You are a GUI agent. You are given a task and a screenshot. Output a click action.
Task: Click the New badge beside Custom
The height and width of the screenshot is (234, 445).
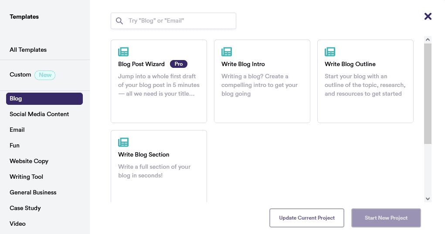click(x=45, y=75)
